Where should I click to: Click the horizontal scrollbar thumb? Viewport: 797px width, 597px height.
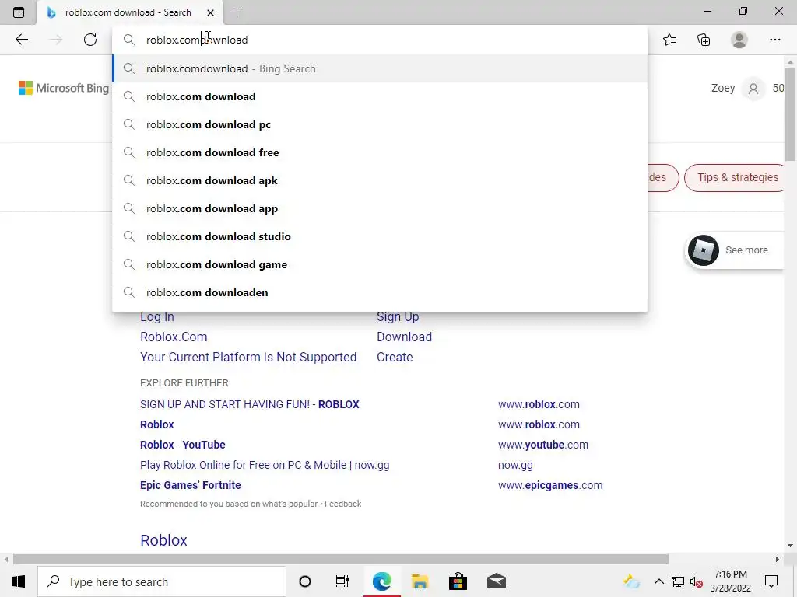coord(341,560)
